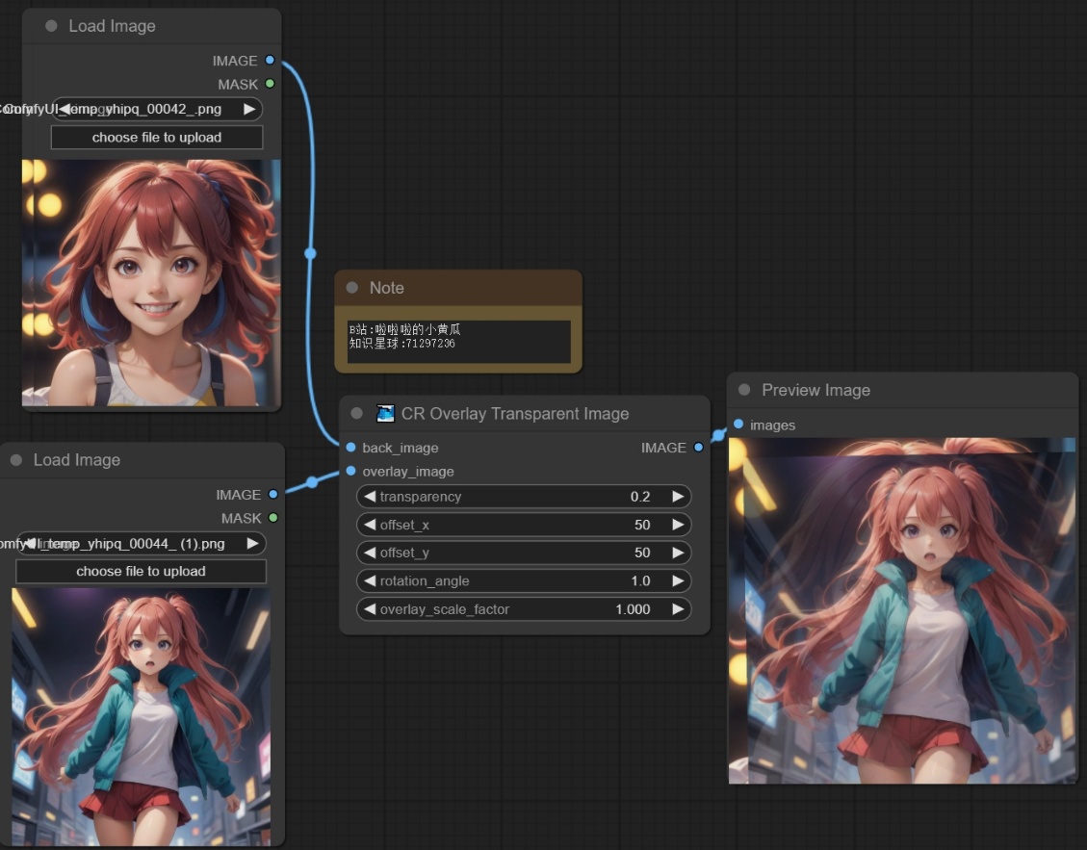Click the CR Overlay node's blue icon
1087x850 pixels.
click(x=385, y=414)
